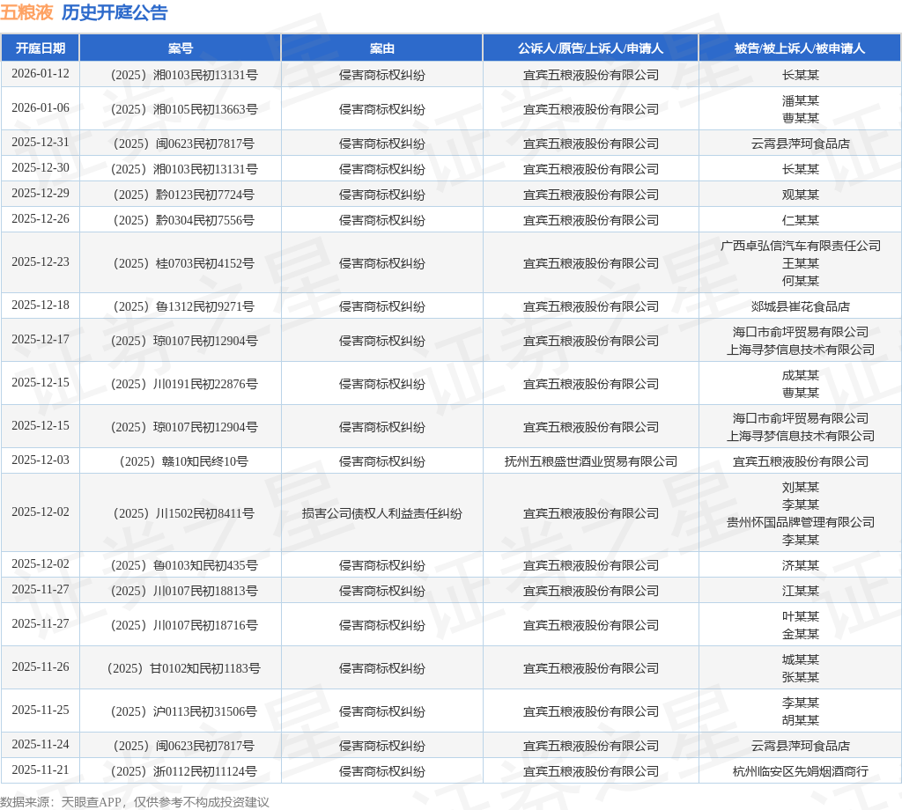Click defendant 观某某

coord(800,195)
